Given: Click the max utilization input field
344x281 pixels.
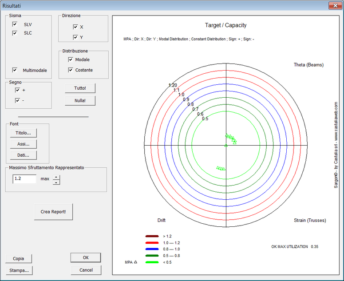Looking at the screenshot, I should click(x=24, y=179).
